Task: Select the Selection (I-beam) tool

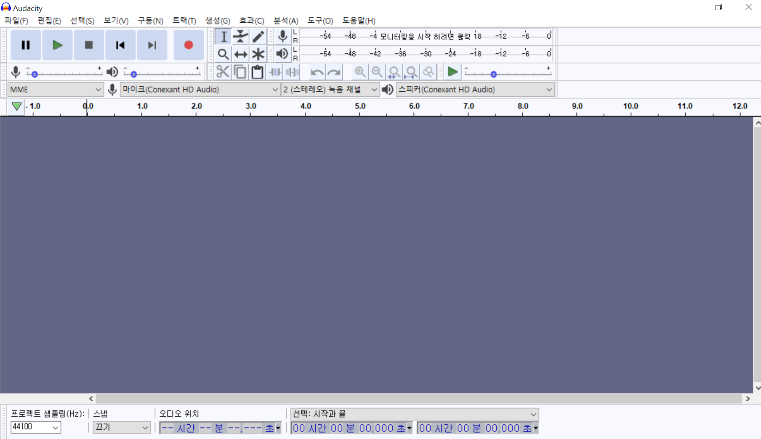Action: click(x=224, y=37)
